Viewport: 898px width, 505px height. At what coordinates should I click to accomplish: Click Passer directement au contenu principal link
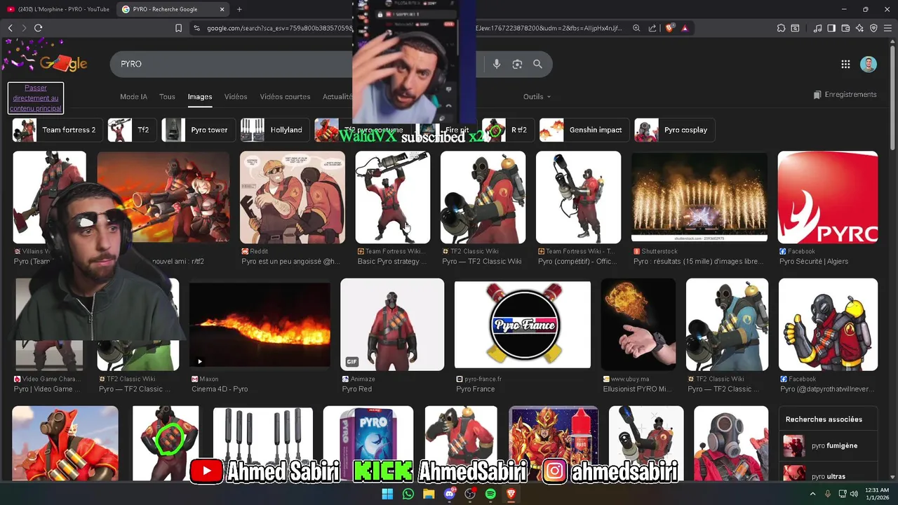36,98
